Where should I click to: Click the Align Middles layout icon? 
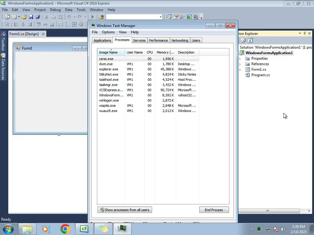(x=45, y=24)
